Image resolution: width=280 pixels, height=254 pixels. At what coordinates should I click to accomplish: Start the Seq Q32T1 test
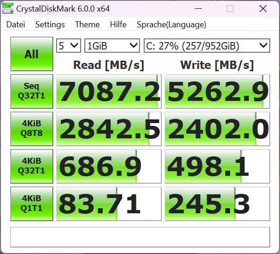[32, 91]
